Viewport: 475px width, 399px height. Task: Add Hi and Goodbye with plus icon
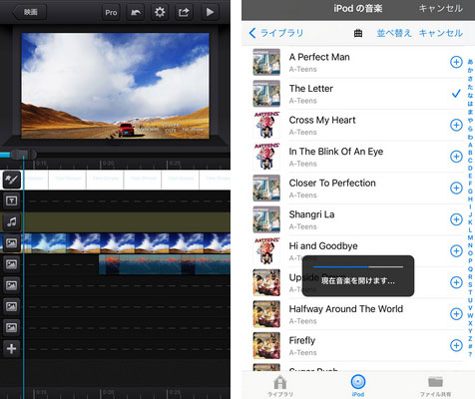pyautogui.click(x=456, y=251)
